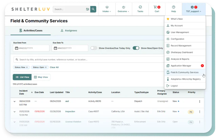Click the Due Date To field
The image size is (217, 140).
(x=70, y=48)
